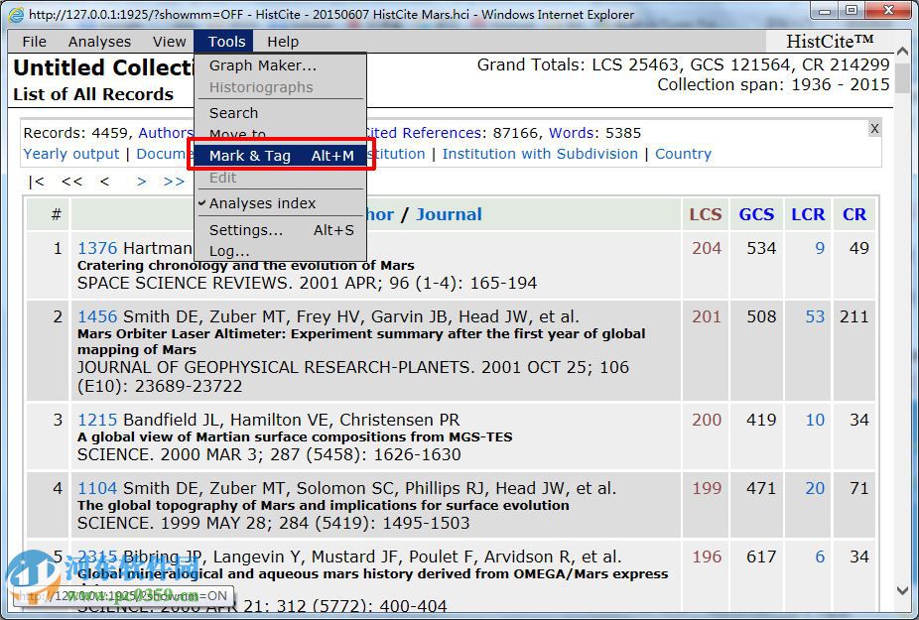Open Settings... from the Tools menu
919x620 pixels.
coord(246,230)
